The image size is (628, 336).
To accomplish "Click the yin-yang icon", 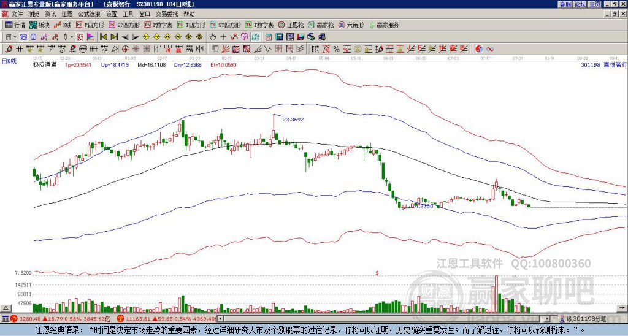I will click(x=479, y=49).
